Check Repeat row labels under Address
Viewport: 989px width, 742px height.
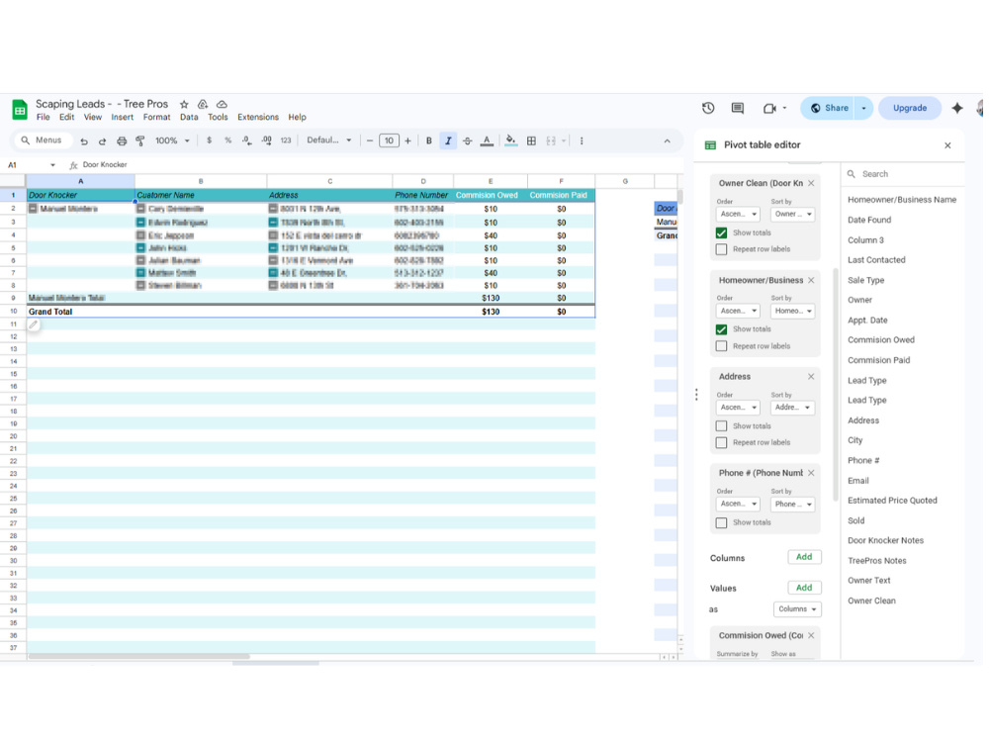coord(722,442)
